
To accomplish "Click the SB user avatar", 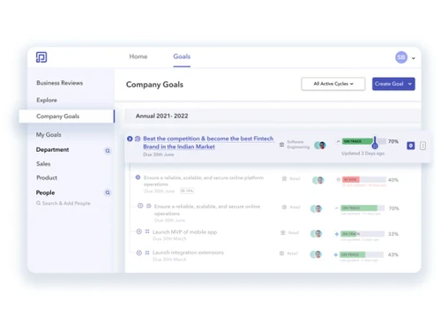I will coord(401,57).
